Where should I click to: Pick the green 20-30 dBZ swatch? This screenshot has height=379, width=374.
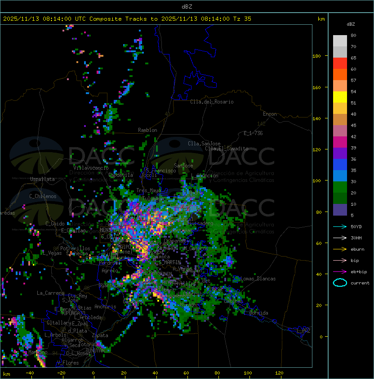[340, 187]
